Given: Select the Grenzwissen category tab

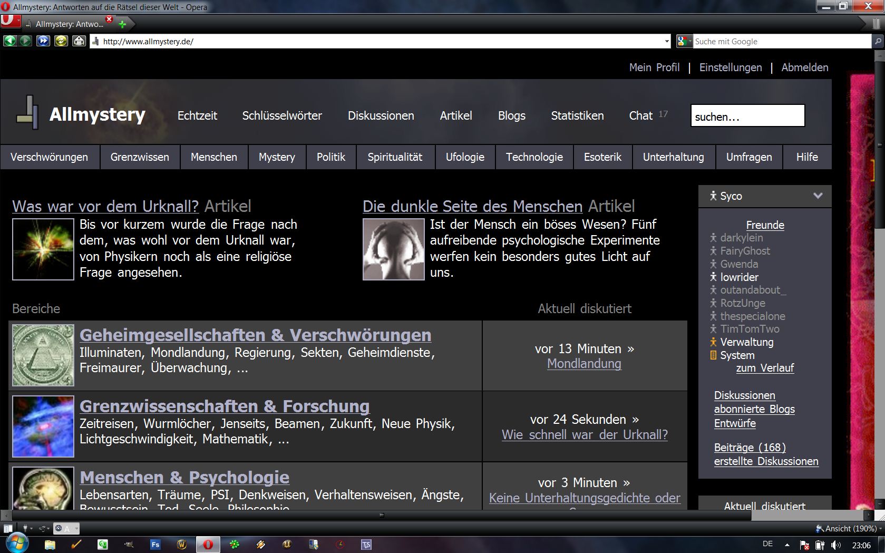Looking at the screenshot, I should pyautogui.click(x=140, y=157).
